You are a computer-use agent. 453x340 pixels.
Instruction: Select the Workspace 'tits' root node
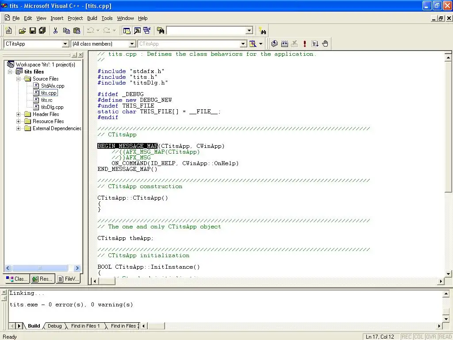coord(46,65)
